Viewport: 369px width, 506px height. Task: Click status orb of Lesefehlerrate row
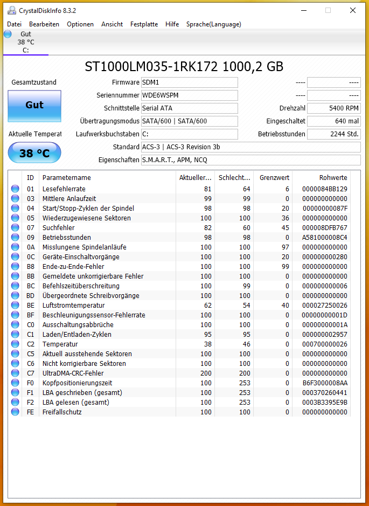click(15, 189)
